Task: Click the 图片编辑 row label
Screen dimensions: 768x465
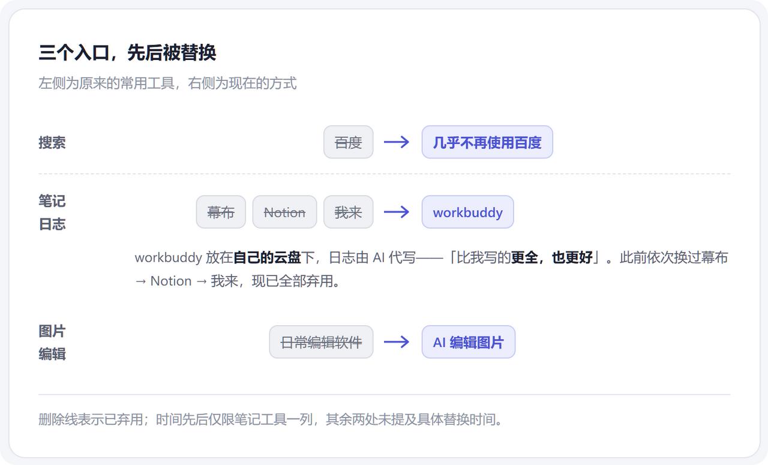Action: click(52, 343)
